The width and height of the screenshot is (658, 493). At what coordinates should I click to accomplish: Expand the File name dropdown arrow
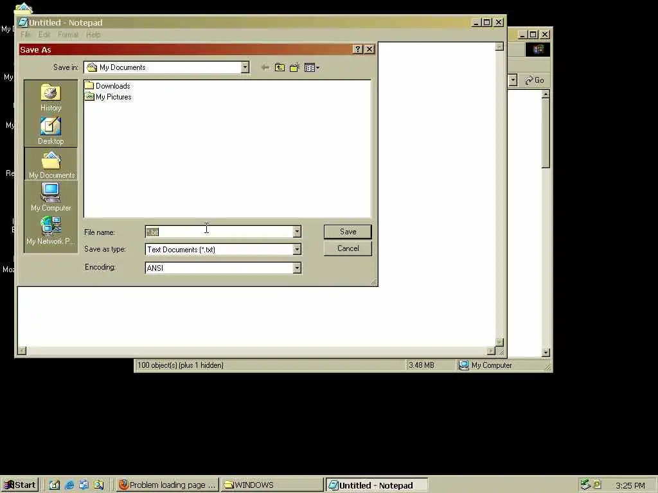pyautogui.click(x=297, y=232)
